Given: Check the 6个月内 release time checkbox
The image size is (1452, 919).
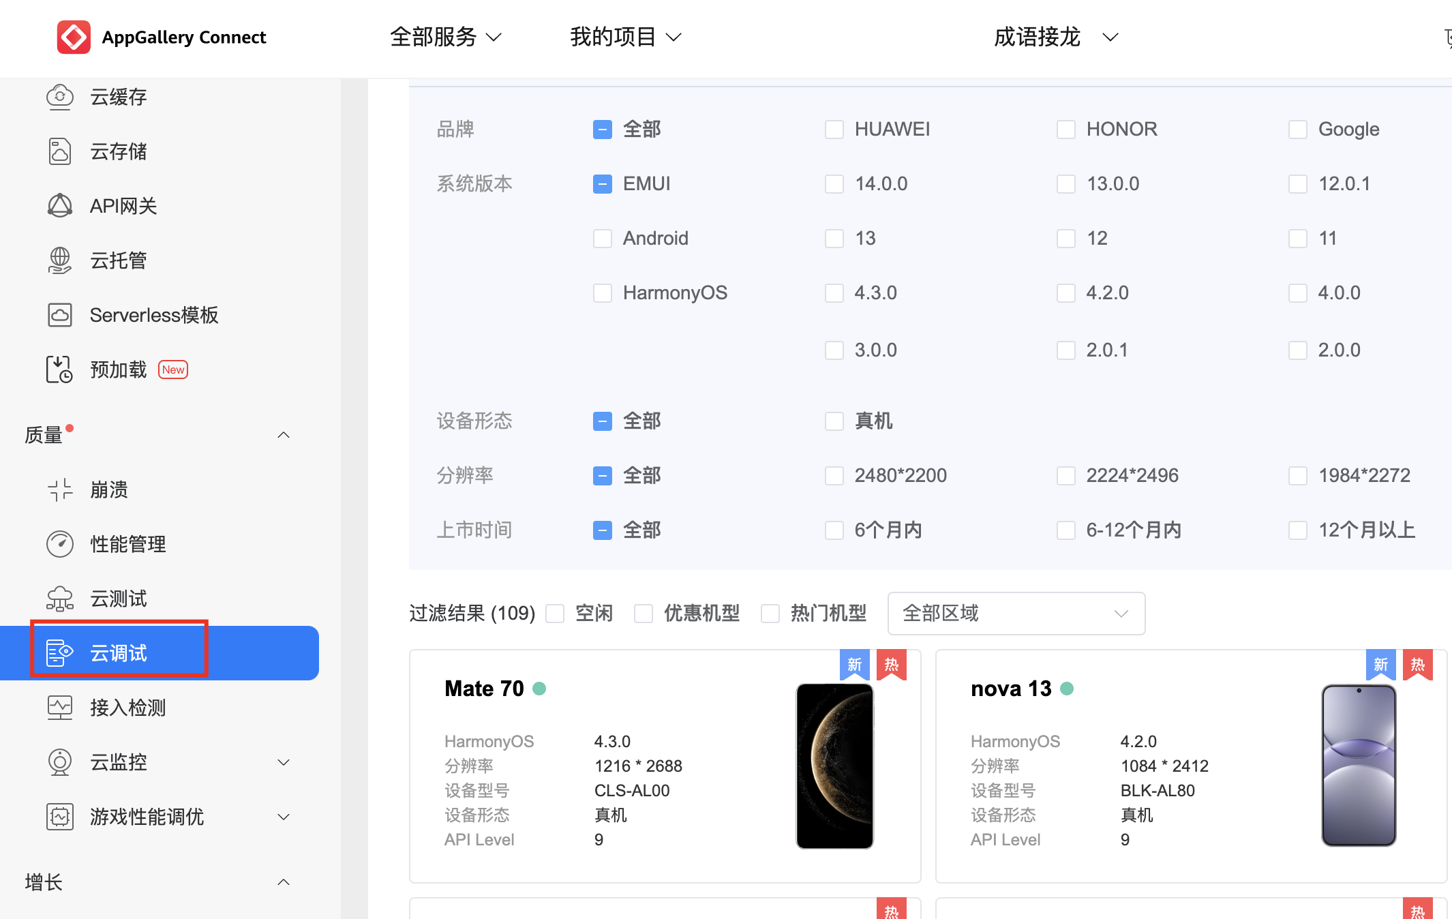Looking at the screenshot, I should [x=834, y=530].
